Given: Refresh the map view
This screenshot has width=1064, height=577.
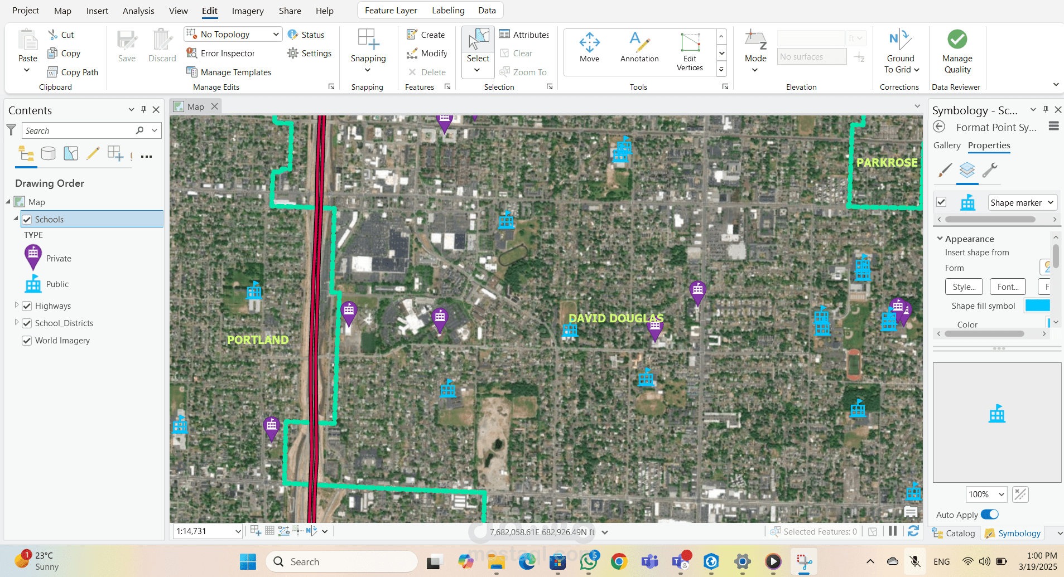Looking at the screenshot, I should pyautogui.click(x=913, y=531).
